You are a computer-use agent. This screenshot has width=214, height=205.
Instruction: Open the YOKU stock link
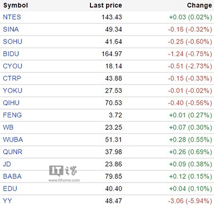tap(13, 91)
